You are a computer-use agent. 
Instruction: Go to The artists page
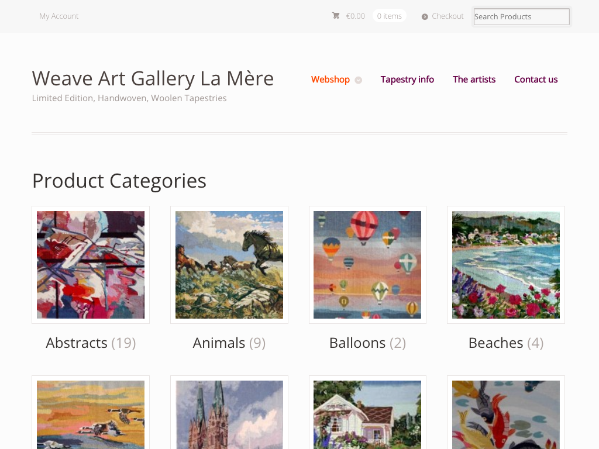click(x=474, y=80)
